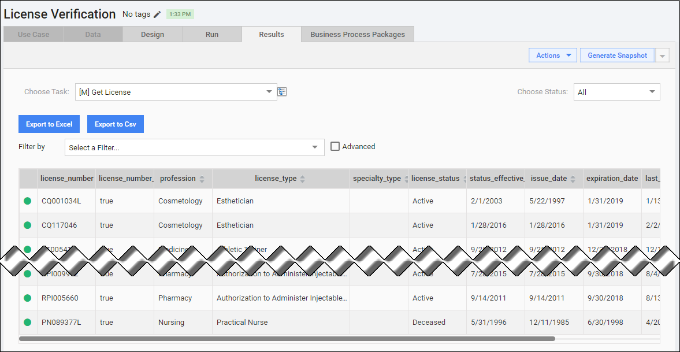Sort by license_type column arrows

(302, 179)
